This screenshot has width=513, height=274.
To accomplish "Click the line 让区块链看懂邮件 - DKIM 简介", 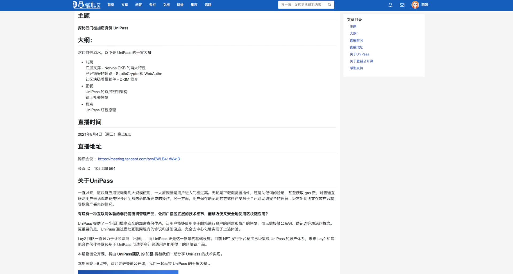I will (x=112, y=79).
